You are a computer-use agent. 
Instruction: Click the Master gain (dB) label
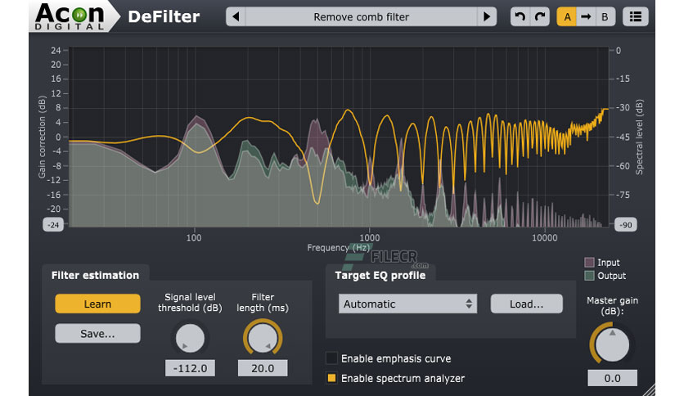[612, 306]
